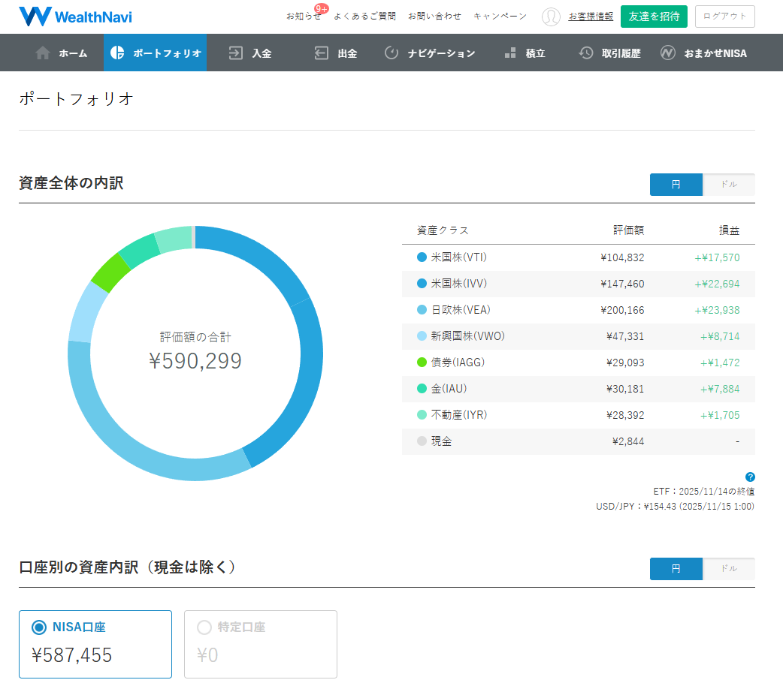This screenshot has height=686, width=783.
Task: Select the NISA口座 radio button
Action: coord(39,627)
